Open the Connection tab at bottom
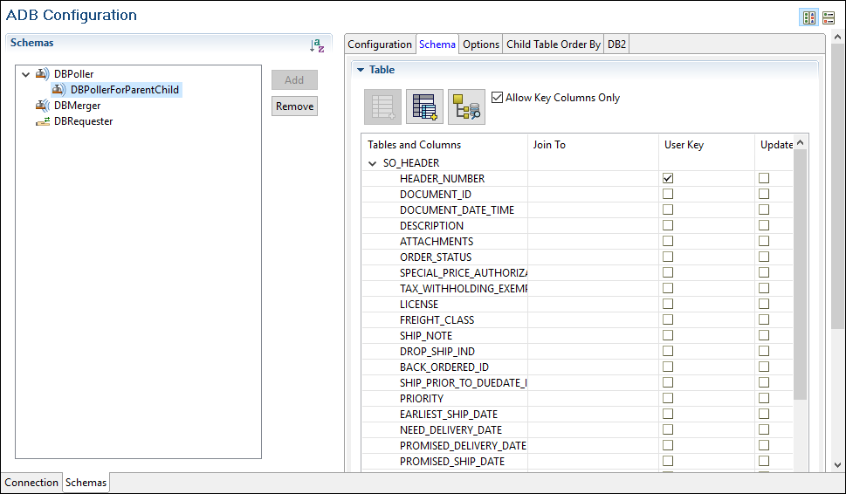846x494 pixels. [31, 483]
